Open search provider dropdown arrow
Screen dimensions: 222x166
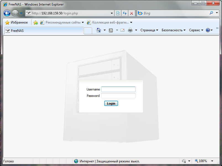[217, 13]
